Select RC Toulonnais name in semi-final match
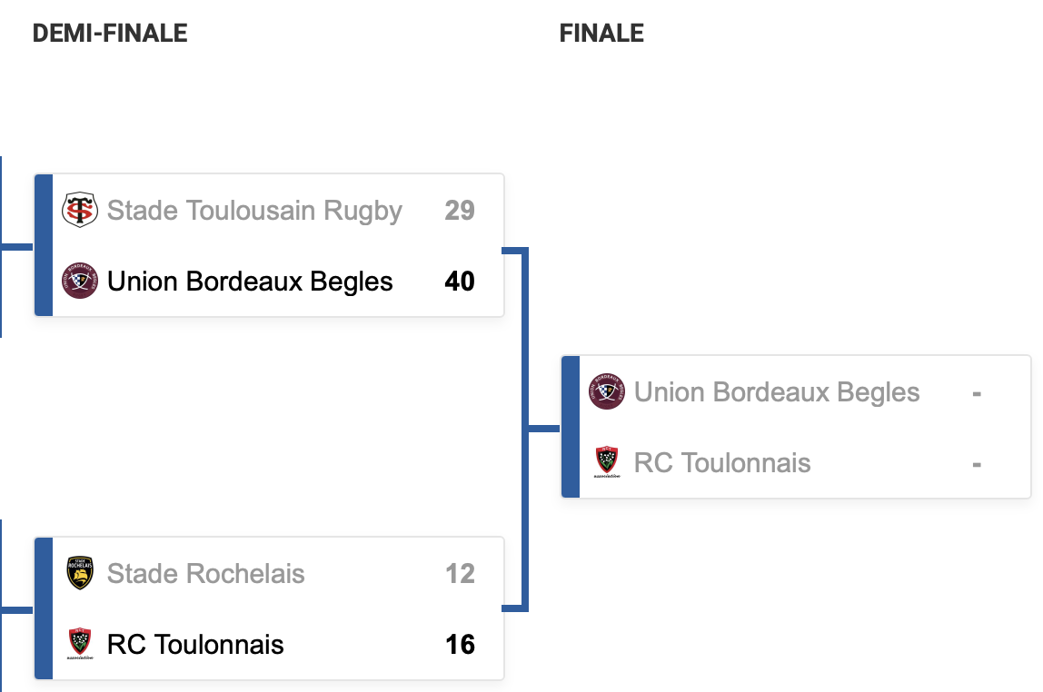Image resolution: width=1043 pixels, height=692 pixels. pos(195,645)
